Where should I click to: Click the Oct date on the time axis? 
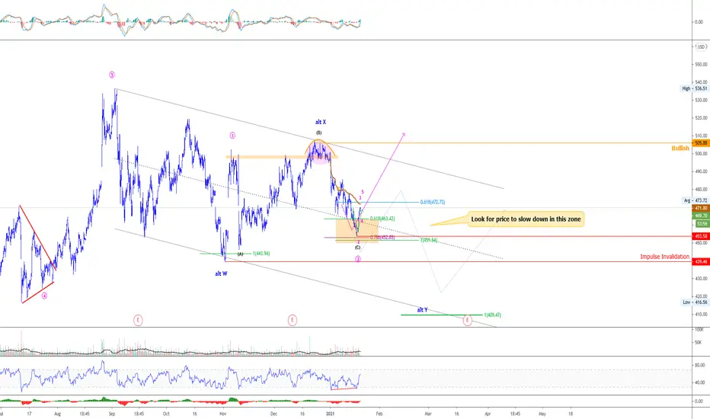(166, 414)
